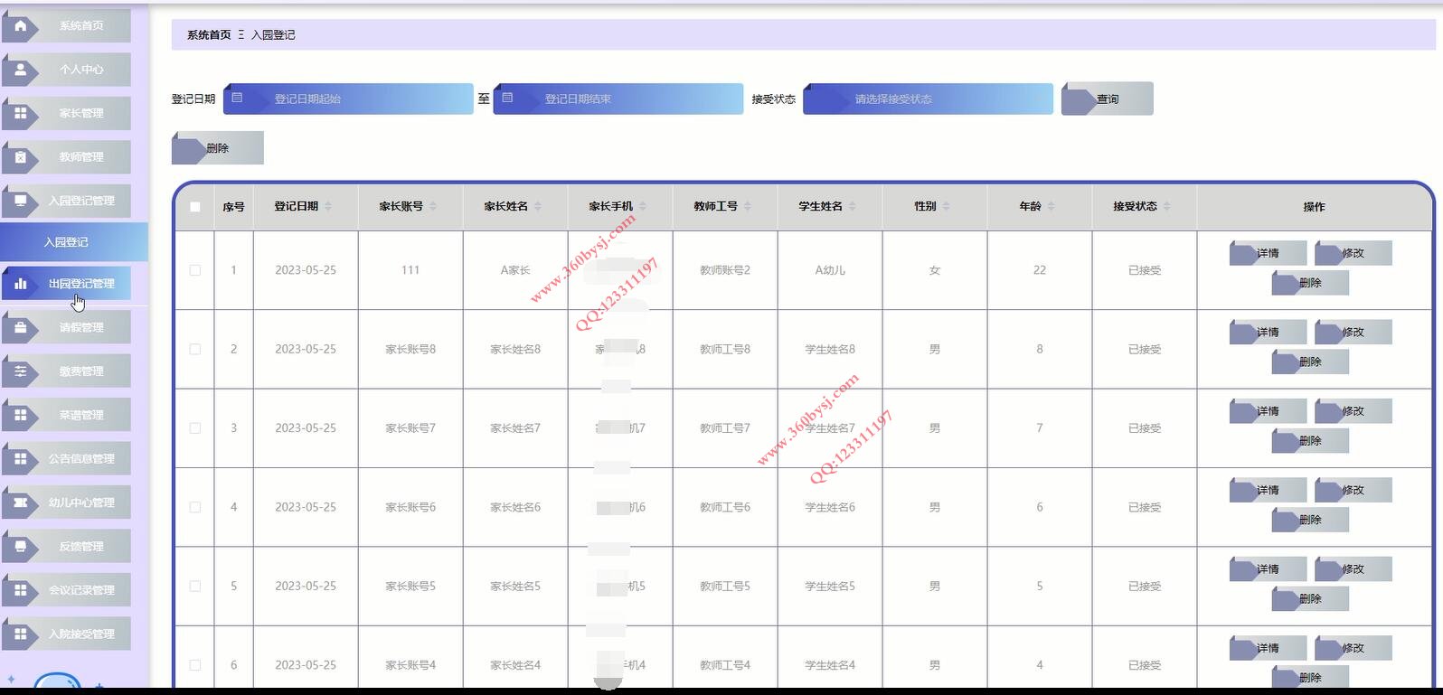The height and width of the screenshot is (695, 1443).
Task: Click the home icon beside 系统首页
Action: pos(20,25)
